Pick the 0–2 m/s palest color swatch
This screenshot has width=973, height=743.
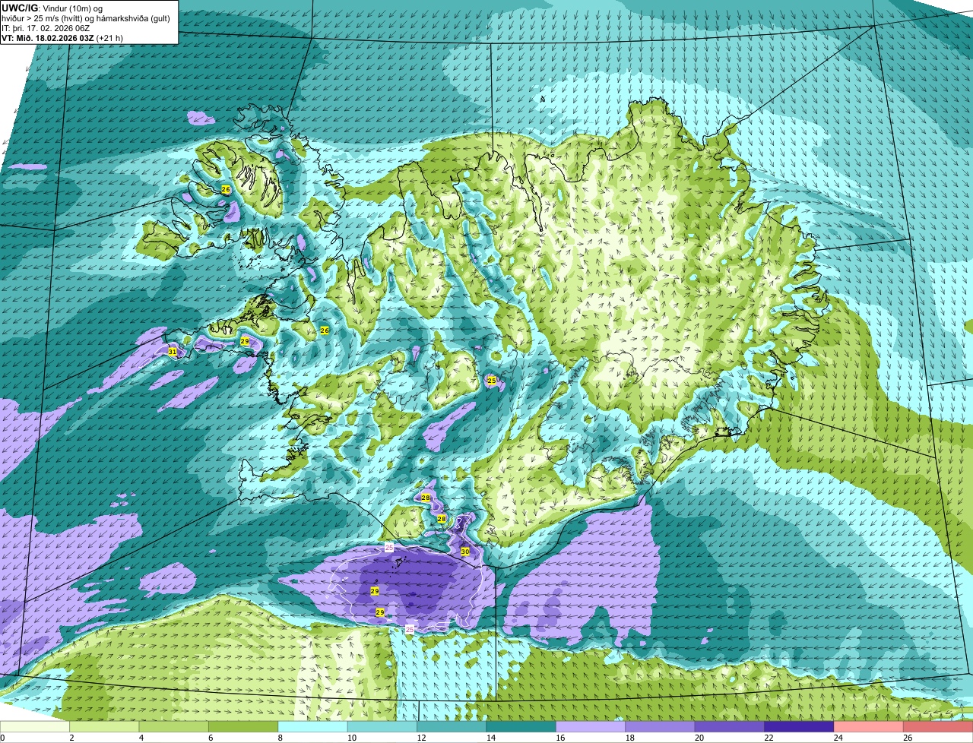coord(35,727)
